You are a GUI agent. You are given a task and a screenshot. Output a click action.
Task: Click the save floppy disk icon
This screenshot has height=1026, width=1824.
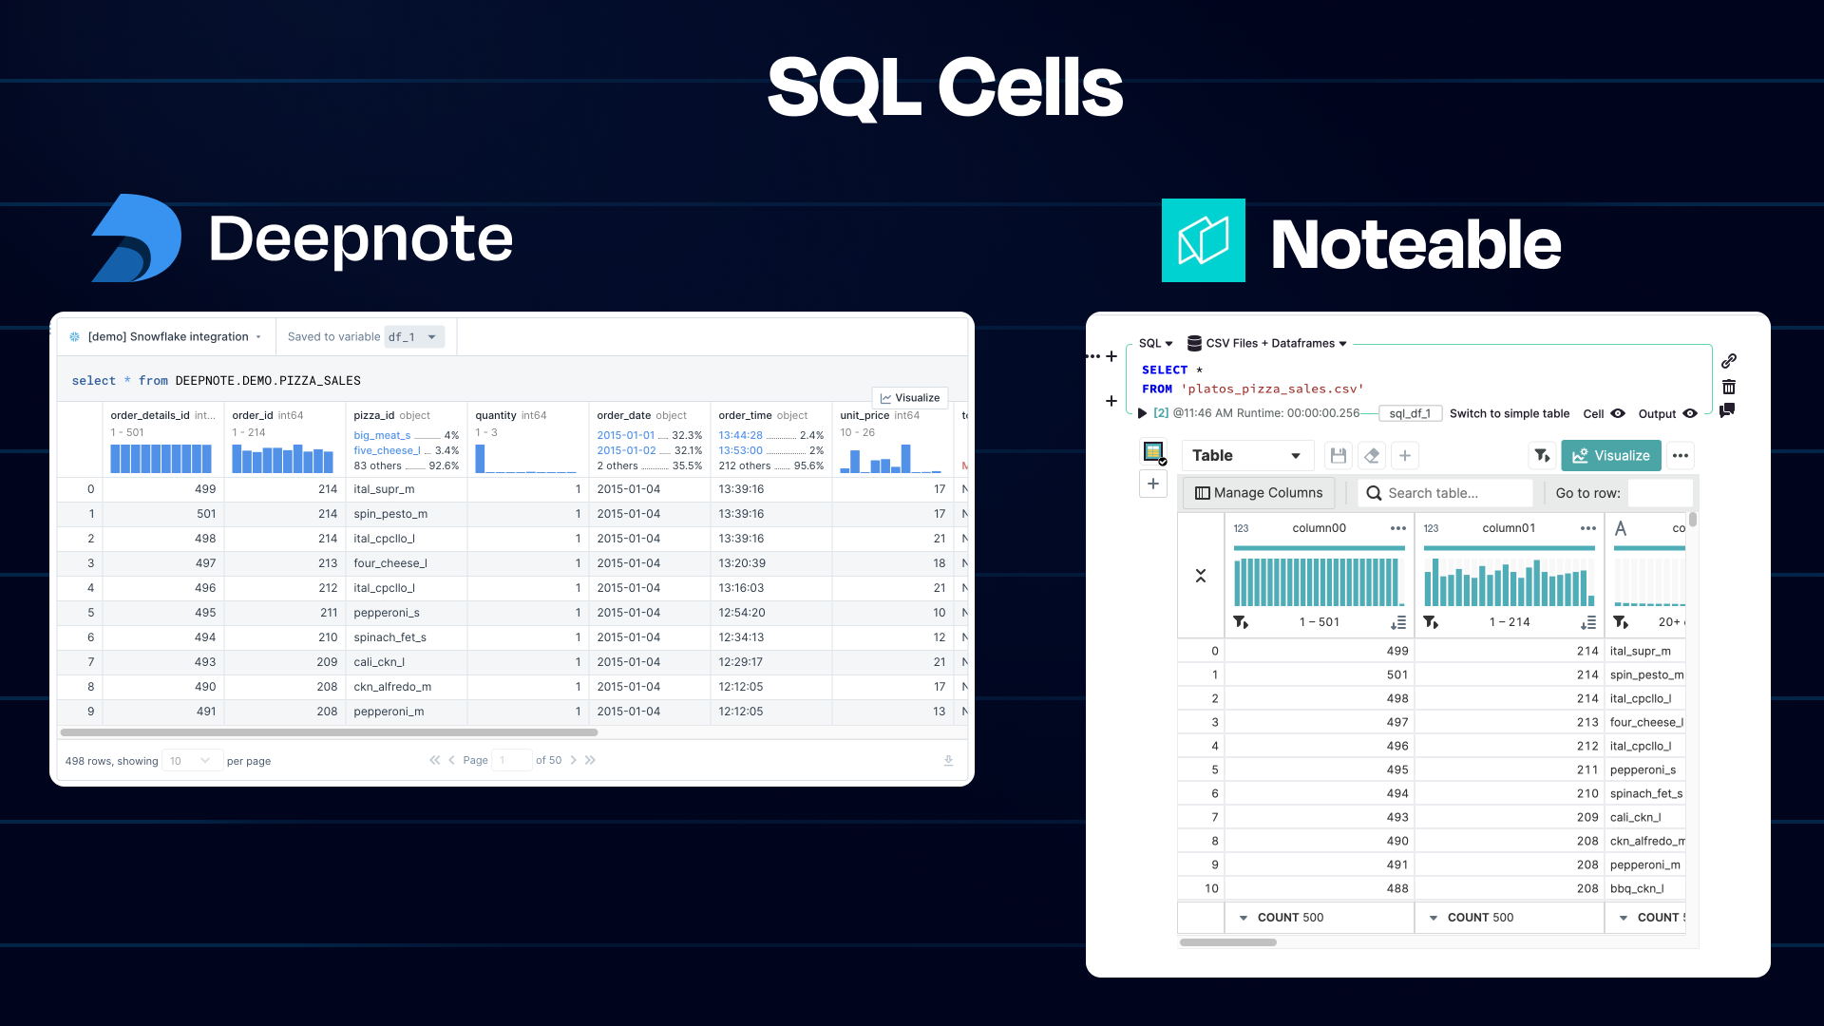point(1339,455)
